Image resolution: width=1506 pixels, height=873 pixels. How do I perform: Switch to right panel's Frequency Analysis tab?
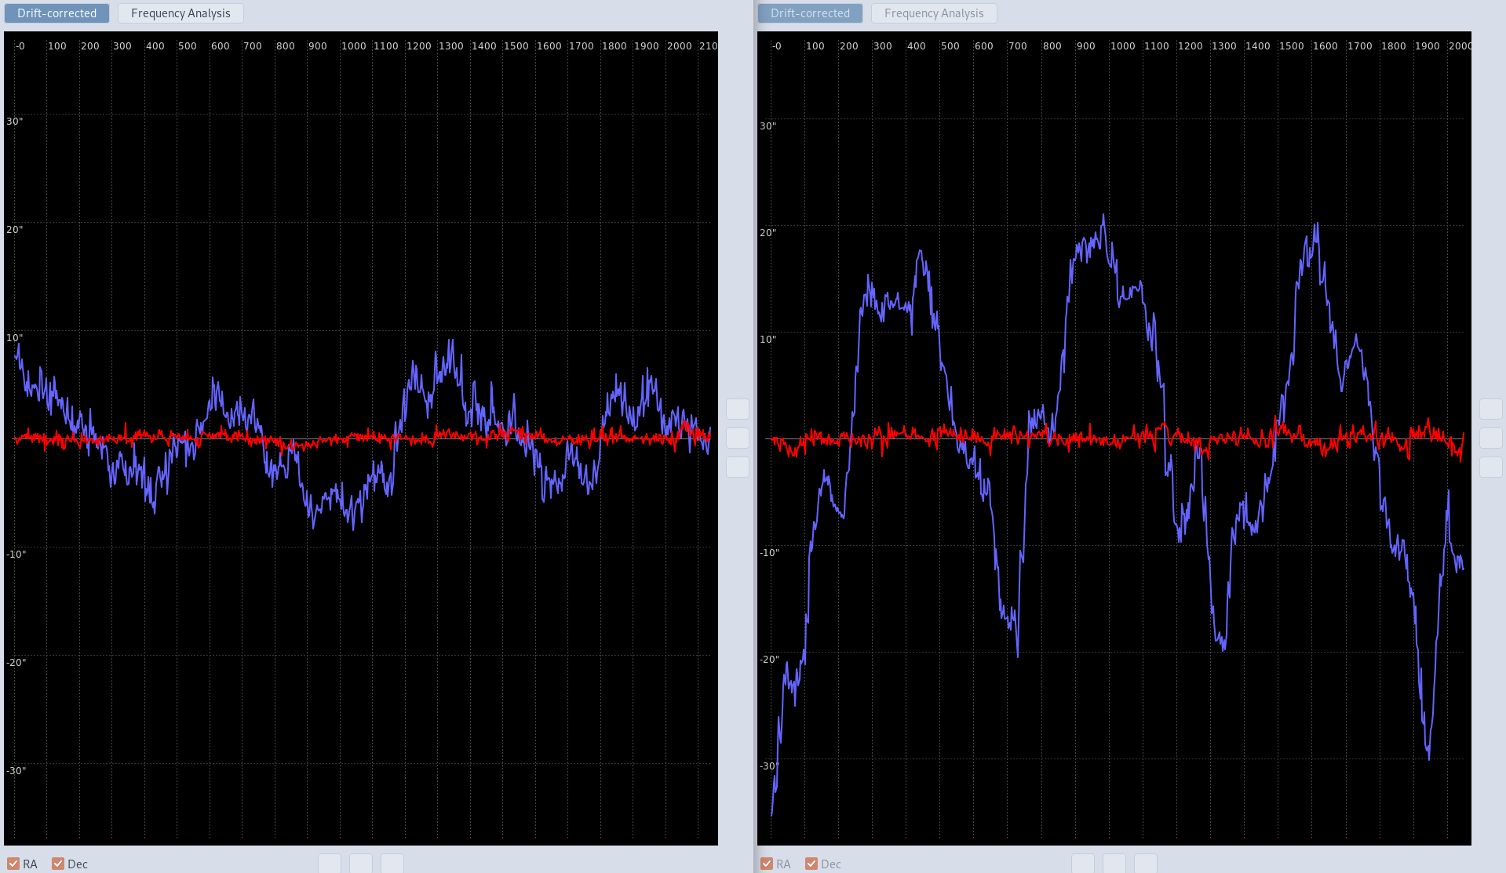(934, 13)
